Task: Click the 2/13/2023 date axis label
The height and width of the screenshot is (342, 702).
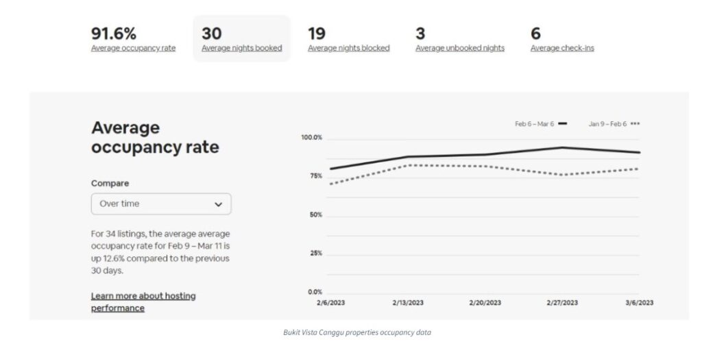Action: tap(409, 302)
